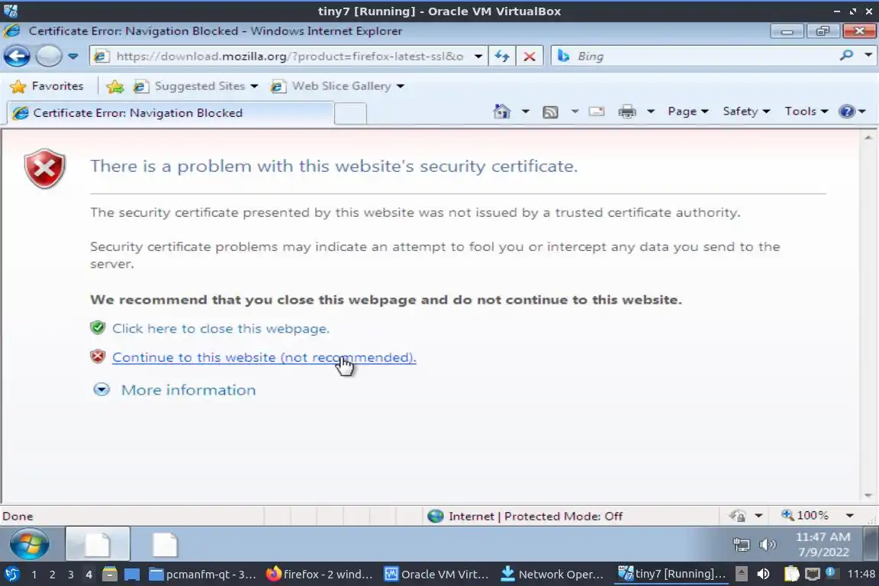The width and height of the screenshot is (879, 586).
Task: Click the Print icon
Action: click(626, 111)
